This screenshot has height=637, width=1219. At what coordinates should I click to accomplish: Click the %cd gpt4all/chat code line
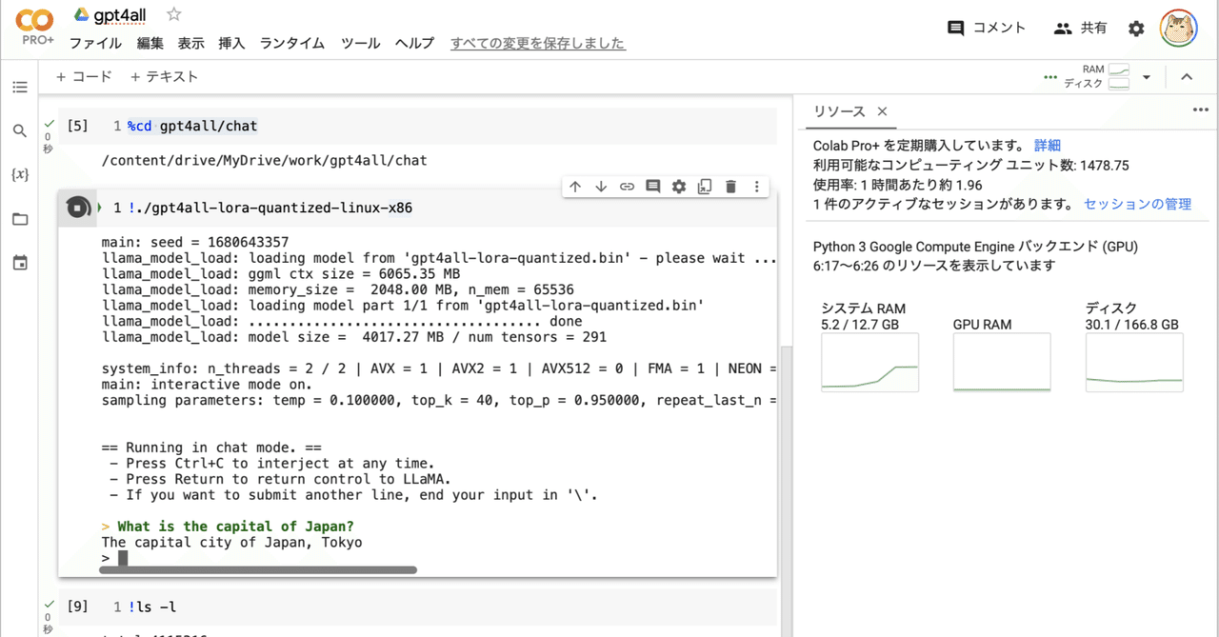(192, 126)
